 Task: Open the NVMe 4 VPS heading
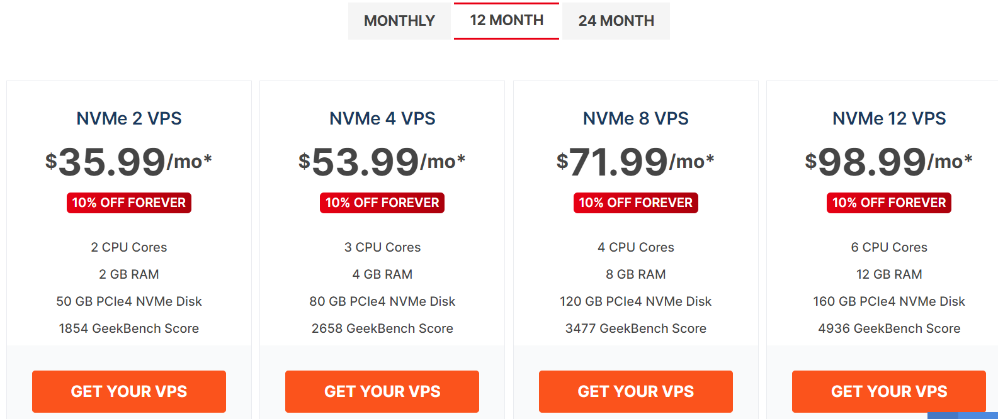click(x=382, y=118)
